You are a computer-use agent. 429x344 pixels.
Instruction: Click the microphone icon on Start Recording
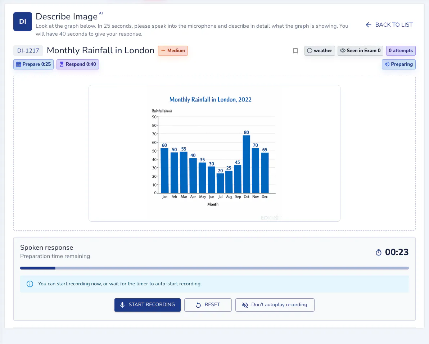tap(122, 305)
